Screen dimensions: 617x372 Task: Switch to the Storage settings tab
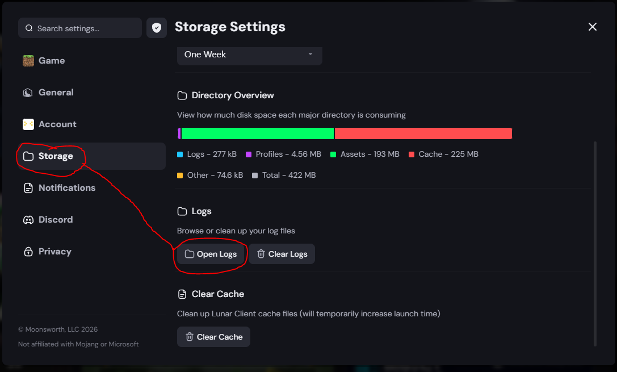(56, 156)
